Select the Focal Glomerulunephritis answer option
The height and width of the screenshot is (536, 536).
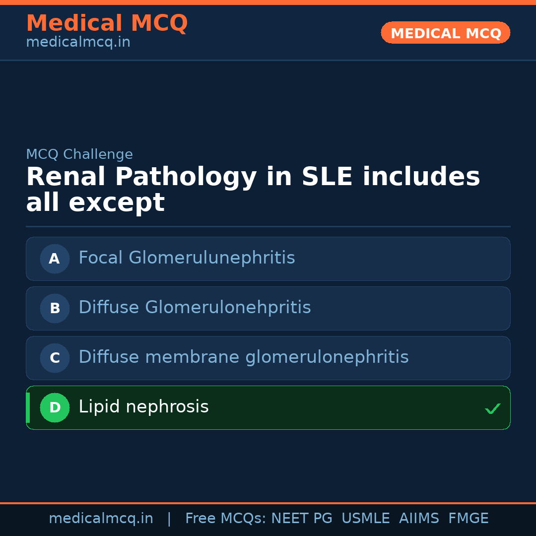[187, 258]
